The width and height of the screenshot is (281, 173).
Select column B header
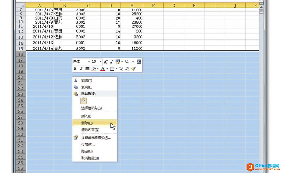point(65,5)
